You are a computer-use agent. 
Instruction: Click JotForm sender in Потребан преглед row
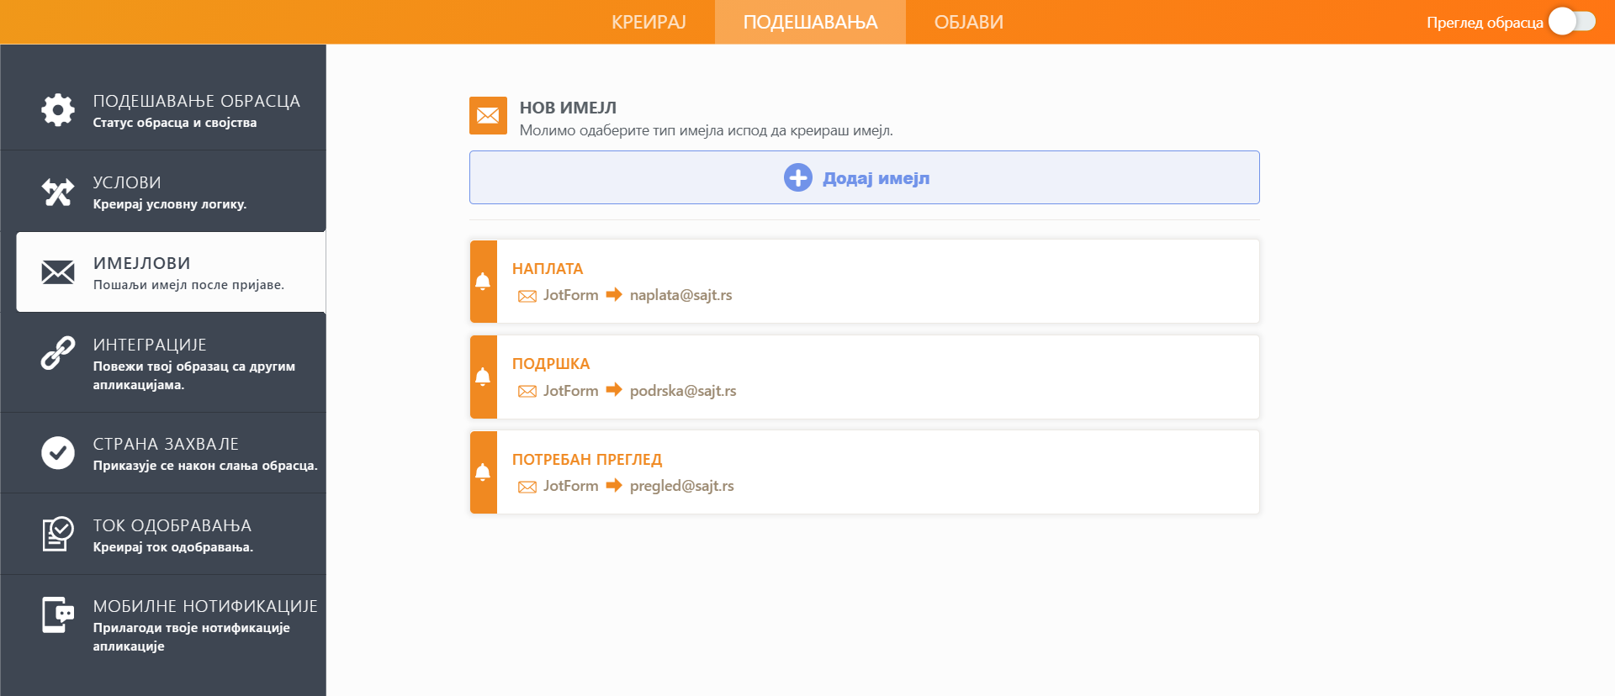(x=570, y=486)
